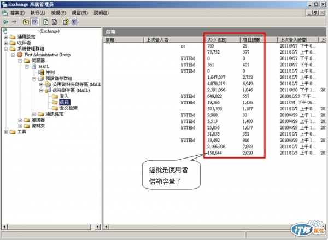Click the Export List toolbar icon
Viewport: 328px width, 240px height.
click(x=55, y=22)
